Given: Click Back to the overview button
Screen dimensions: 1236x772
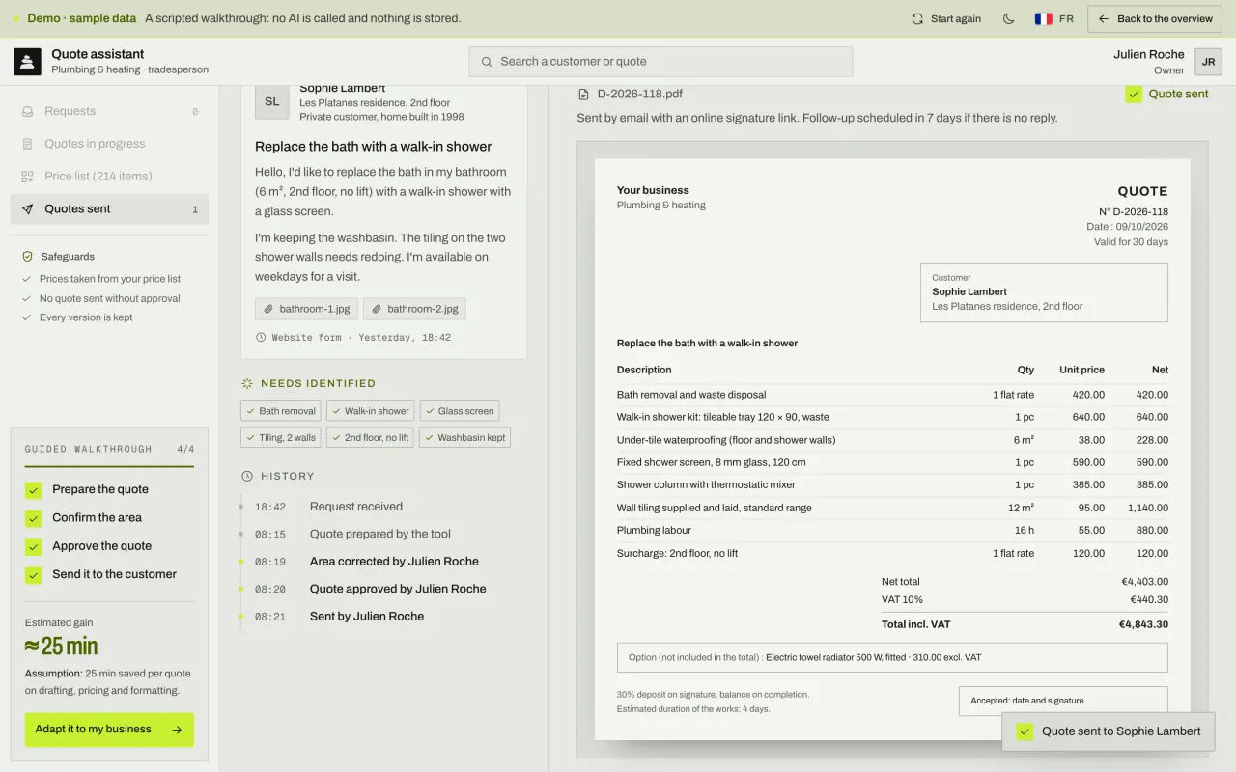Looking at the screenshot, I should tap(1155, 18).
